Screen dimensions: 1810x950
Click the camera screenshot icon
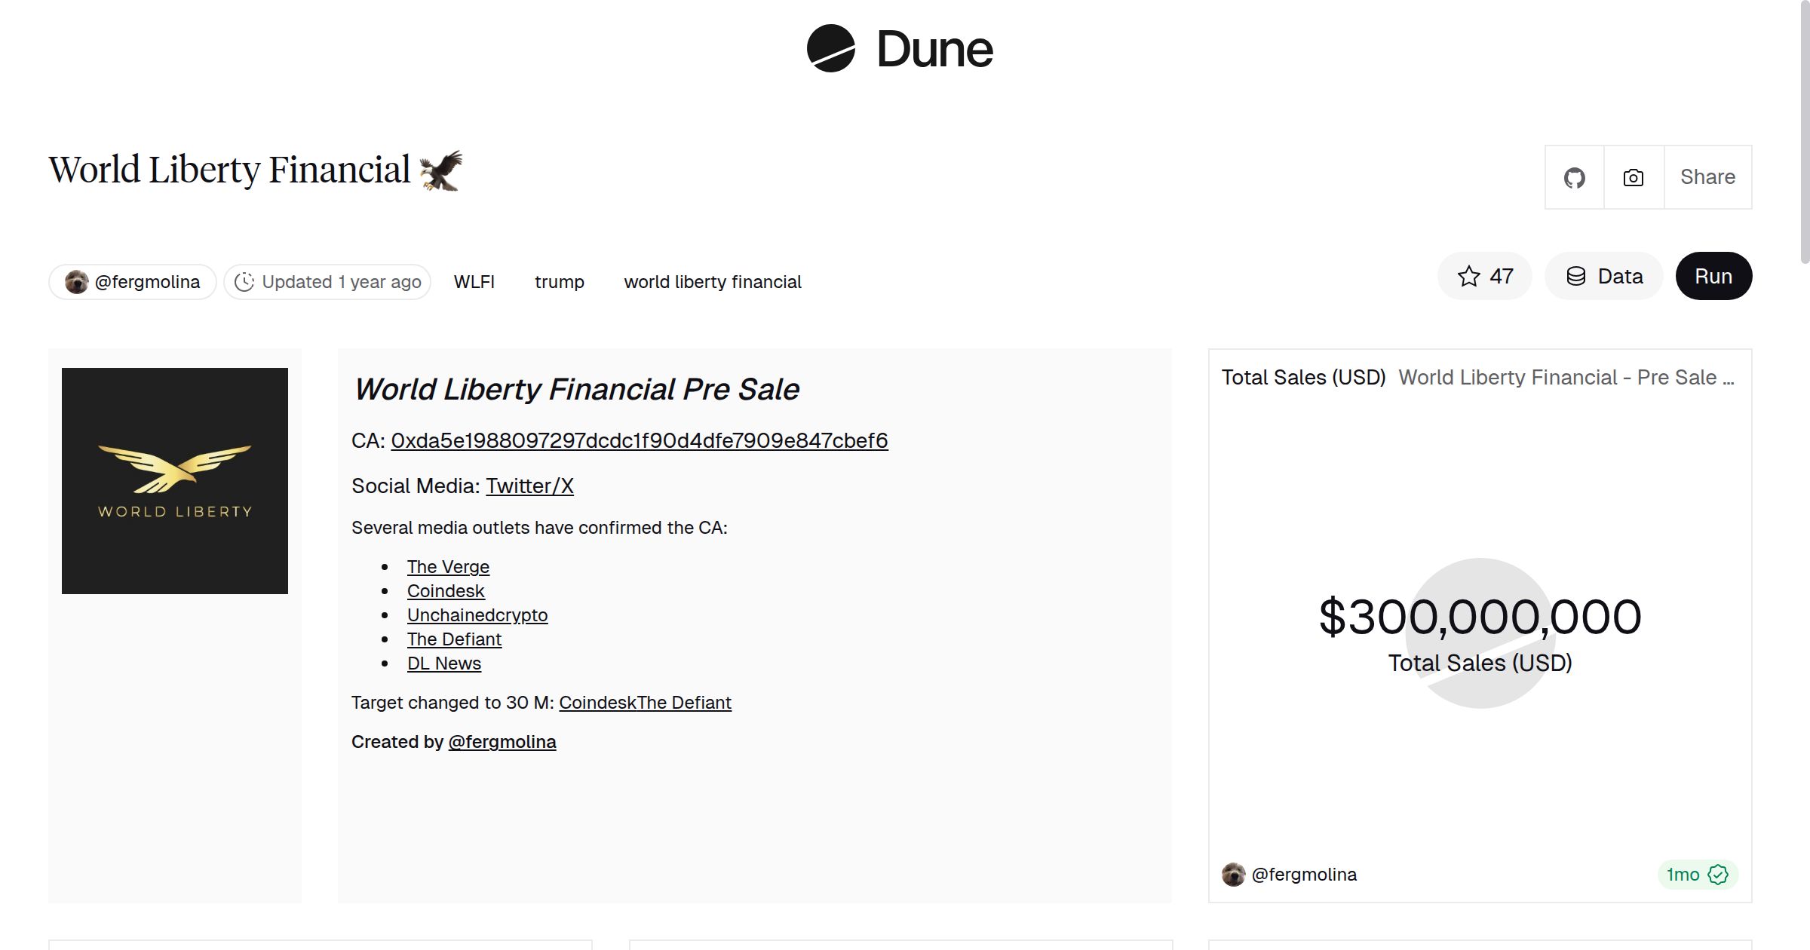(x=1632, y=176)
